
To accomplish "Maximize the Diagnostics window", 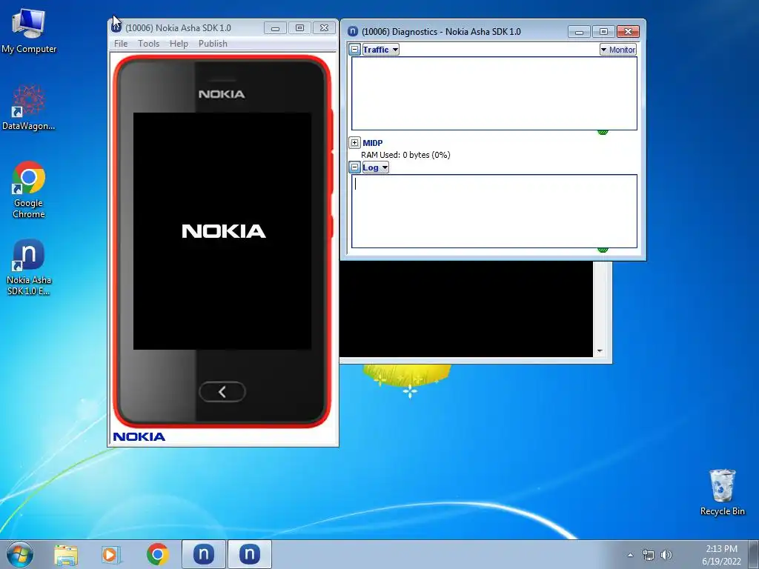I will point(603,31).
